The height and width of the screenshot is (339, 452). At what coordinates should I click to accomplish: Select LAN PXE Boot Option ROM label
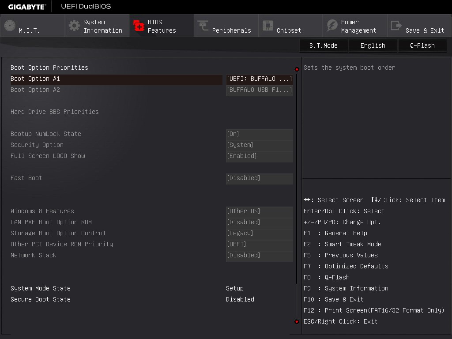click(x=51, y=222)
